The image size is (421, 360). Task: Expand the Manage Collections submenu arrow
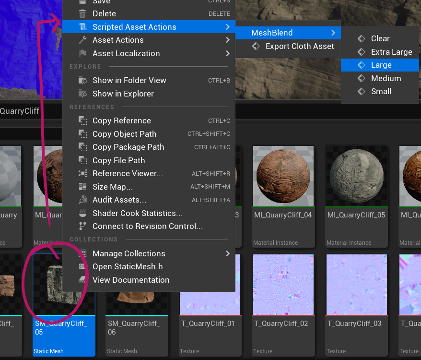(228, 253)
